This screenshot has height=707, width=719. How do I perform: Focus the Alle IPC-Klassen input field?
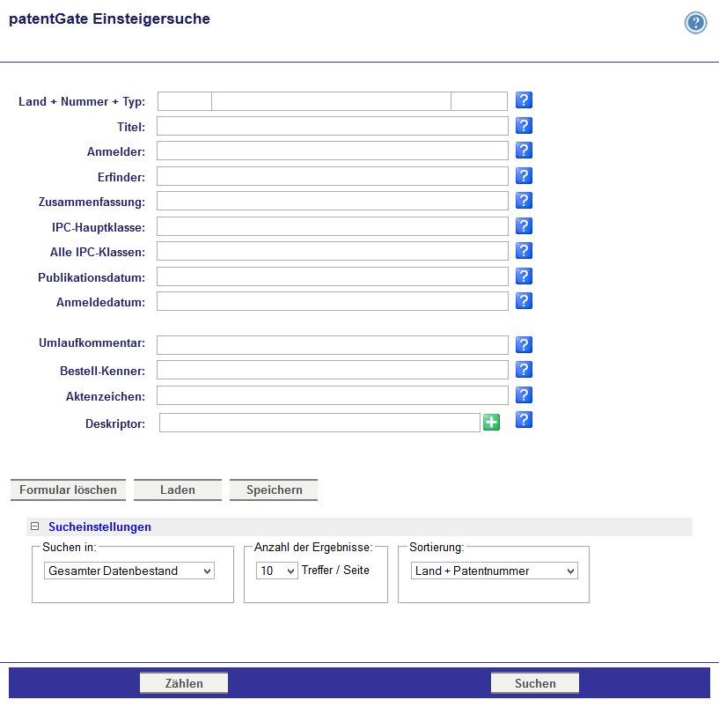[x=333, y=252]
